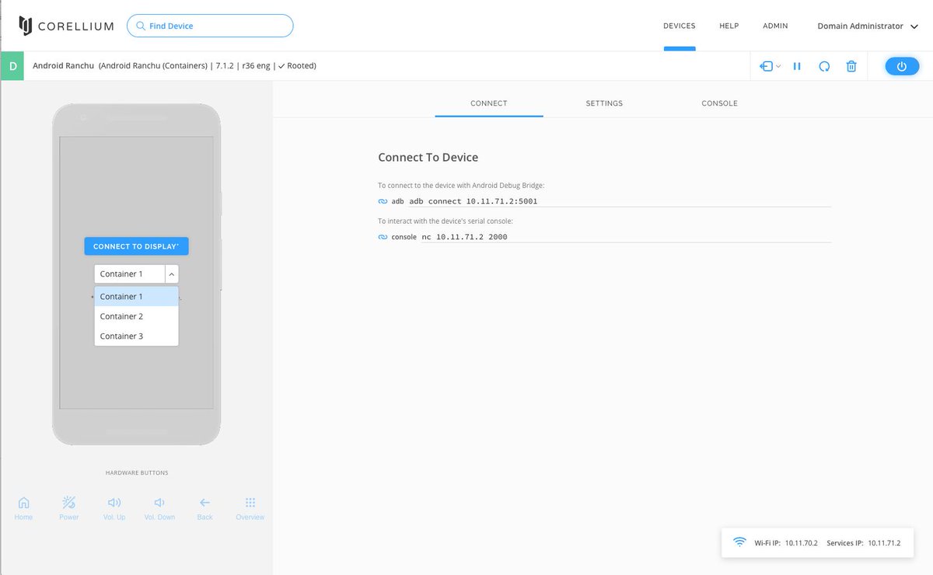Click the green D device avatar

coord(12,66)
